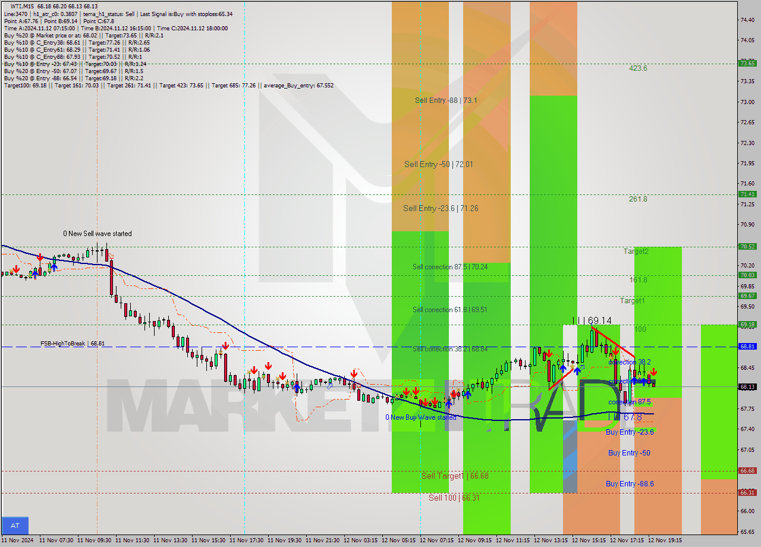Select the '| | | 67.8' low point label
Image resolution: width=761 pixels, height=547 pixels.
pos(624,417)
